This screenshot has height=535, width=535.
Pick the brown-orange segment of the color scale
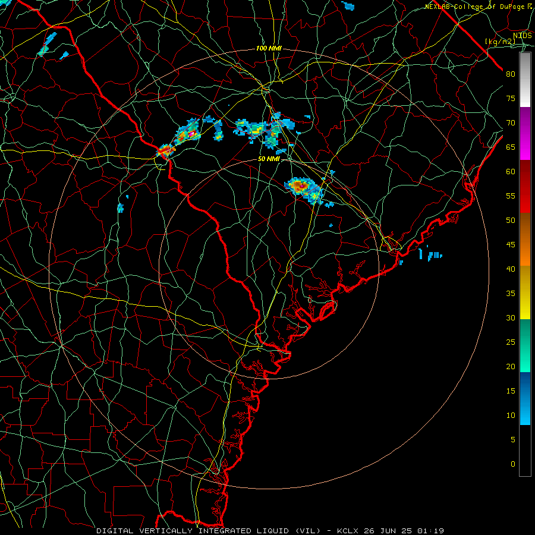525,240
